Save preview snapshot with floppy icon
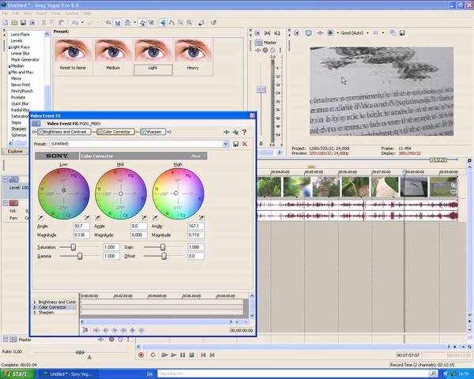Viewport: 474px width, 379px height. tap(402, 33)
